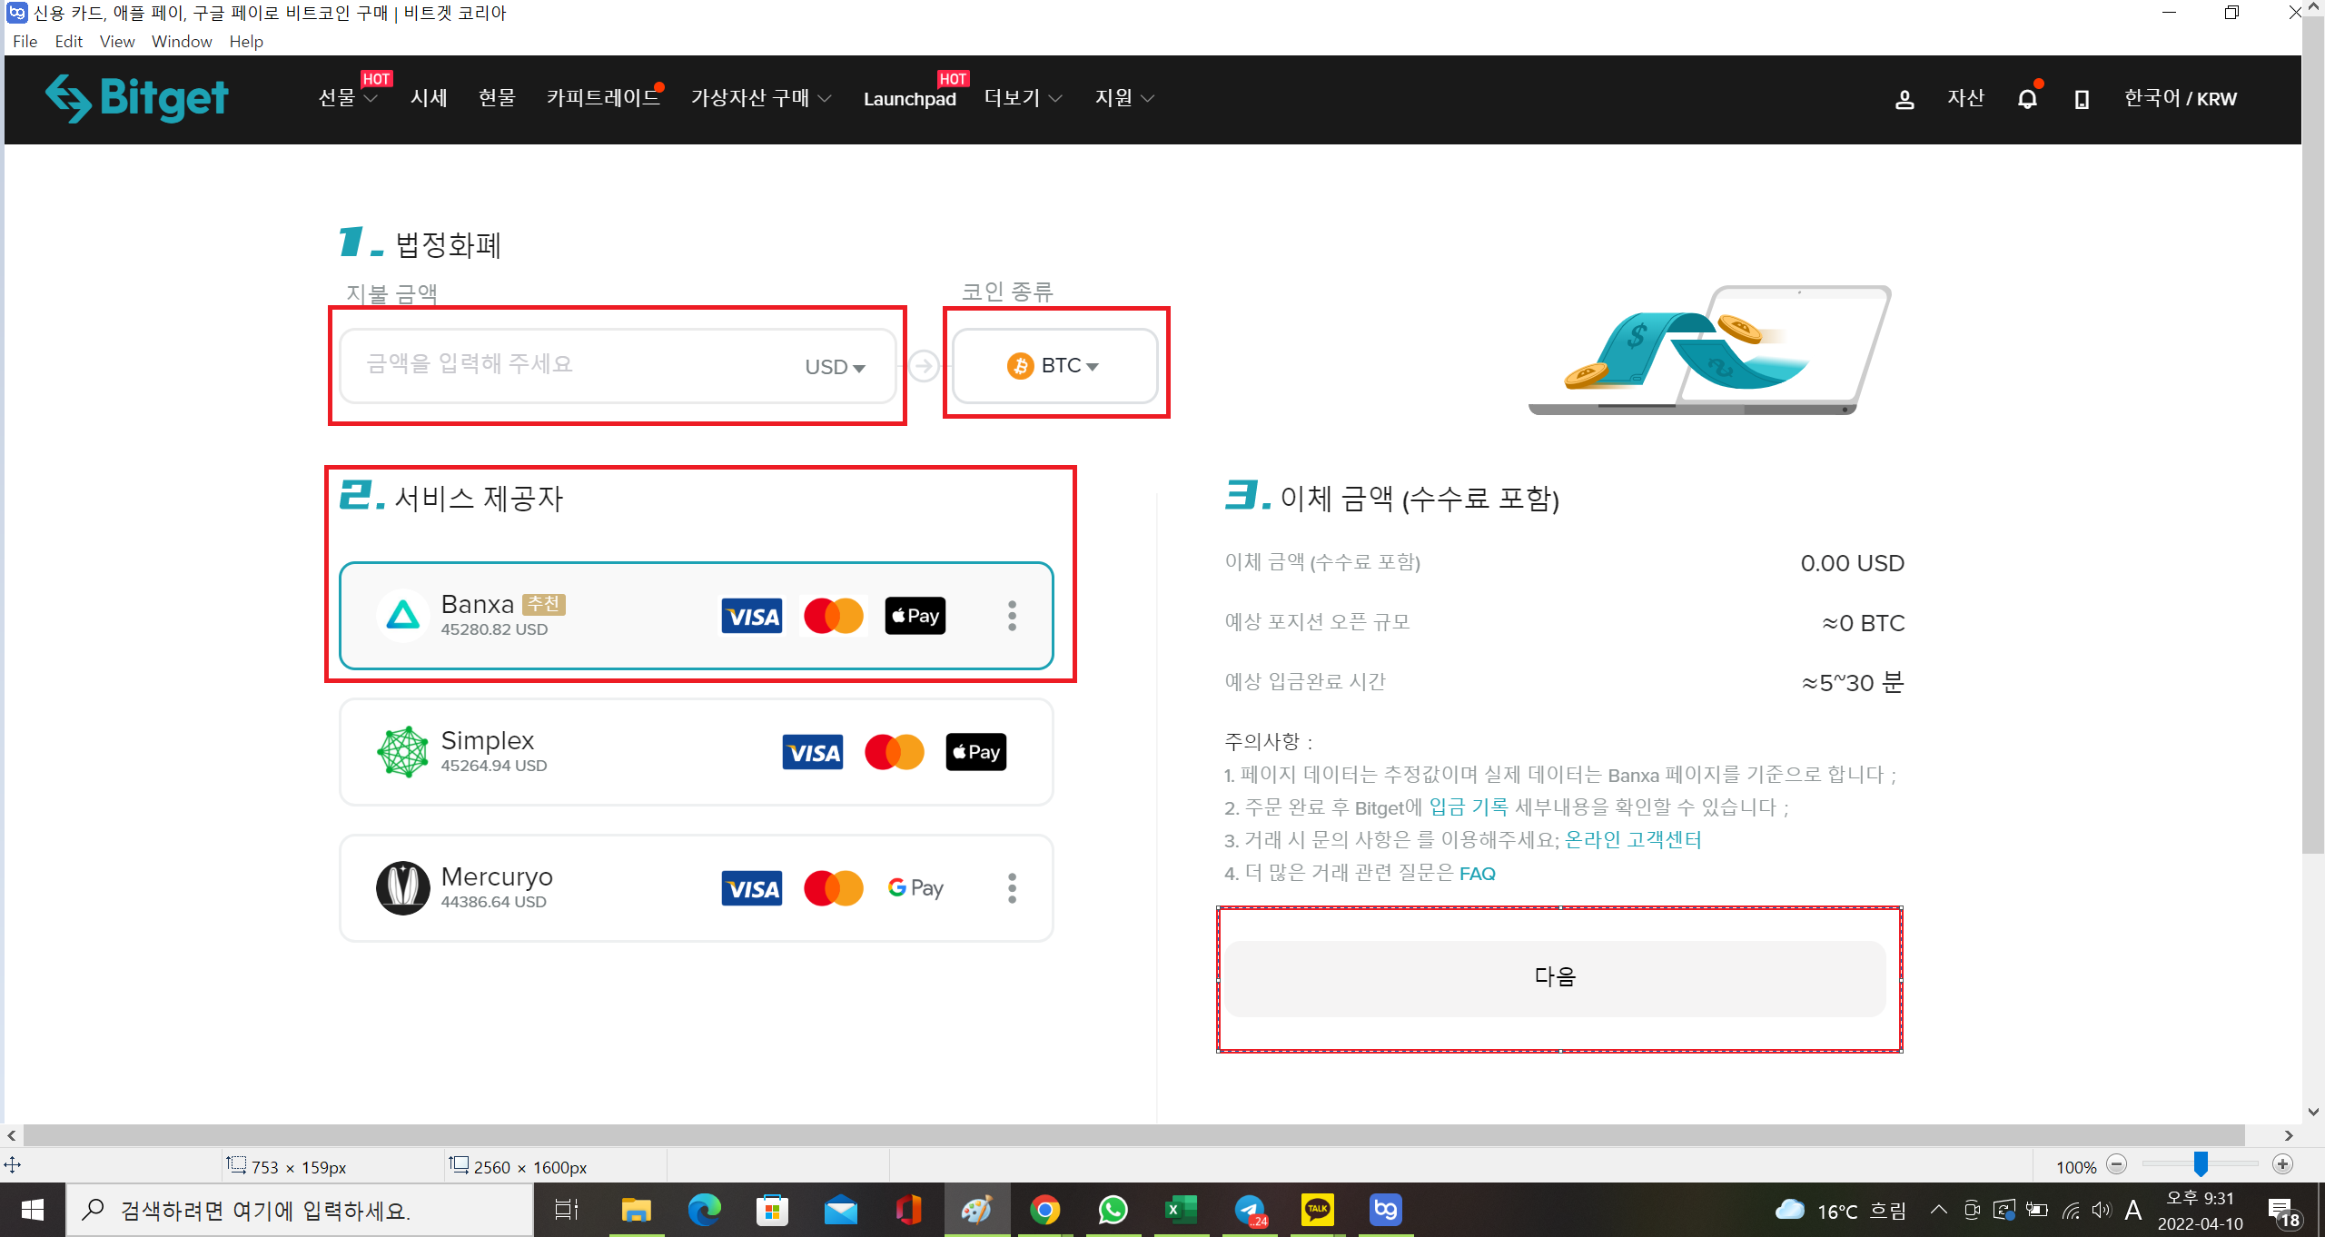Open the 온라인 고객센터 link
This screenshot has width=2325, height=1237.
tap(1633, 840)
